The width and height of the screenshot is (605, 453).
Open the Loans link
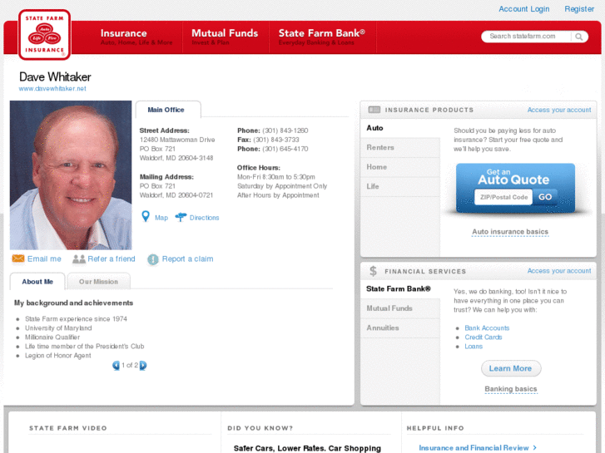click(474, 347)
